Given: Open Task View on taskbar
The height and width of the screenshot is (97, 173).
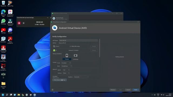Looking at the screenshot, I should tap(11, 95).
